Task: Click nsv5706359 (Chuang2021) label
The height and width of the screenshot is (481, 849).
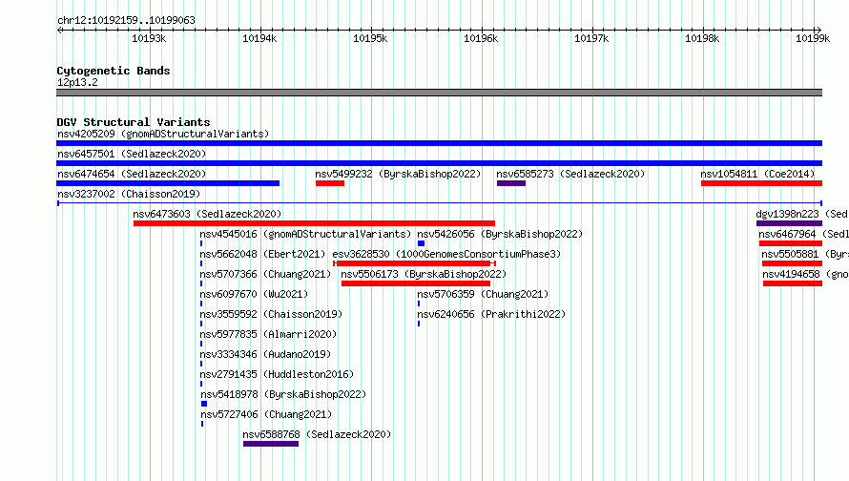Action: pos(483,294)
